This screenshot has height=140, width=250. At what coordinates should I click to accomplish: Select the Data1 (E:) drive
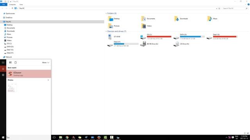tap(222, 37)
